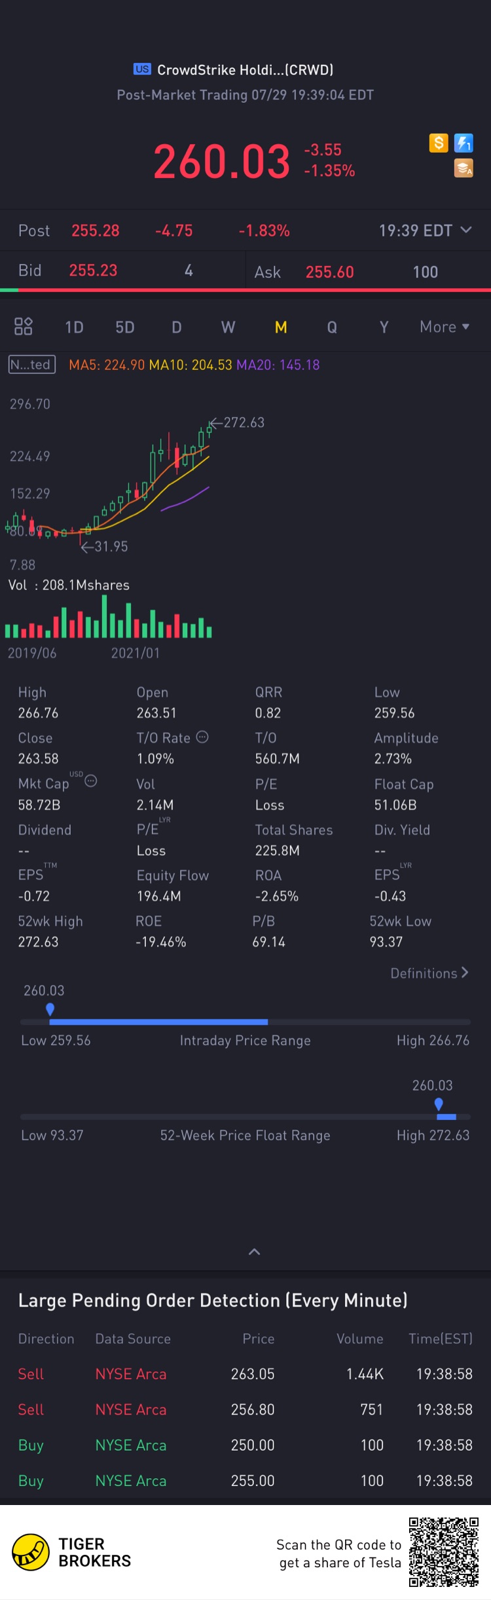Tap the Time(EST) column header
Viewport: 491px width, 1600px height.
coord(441,1339)
